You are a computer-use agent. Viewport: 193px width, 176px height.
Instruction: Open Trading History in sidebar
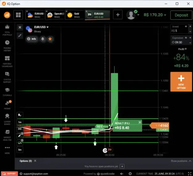(x=7, y=46)
